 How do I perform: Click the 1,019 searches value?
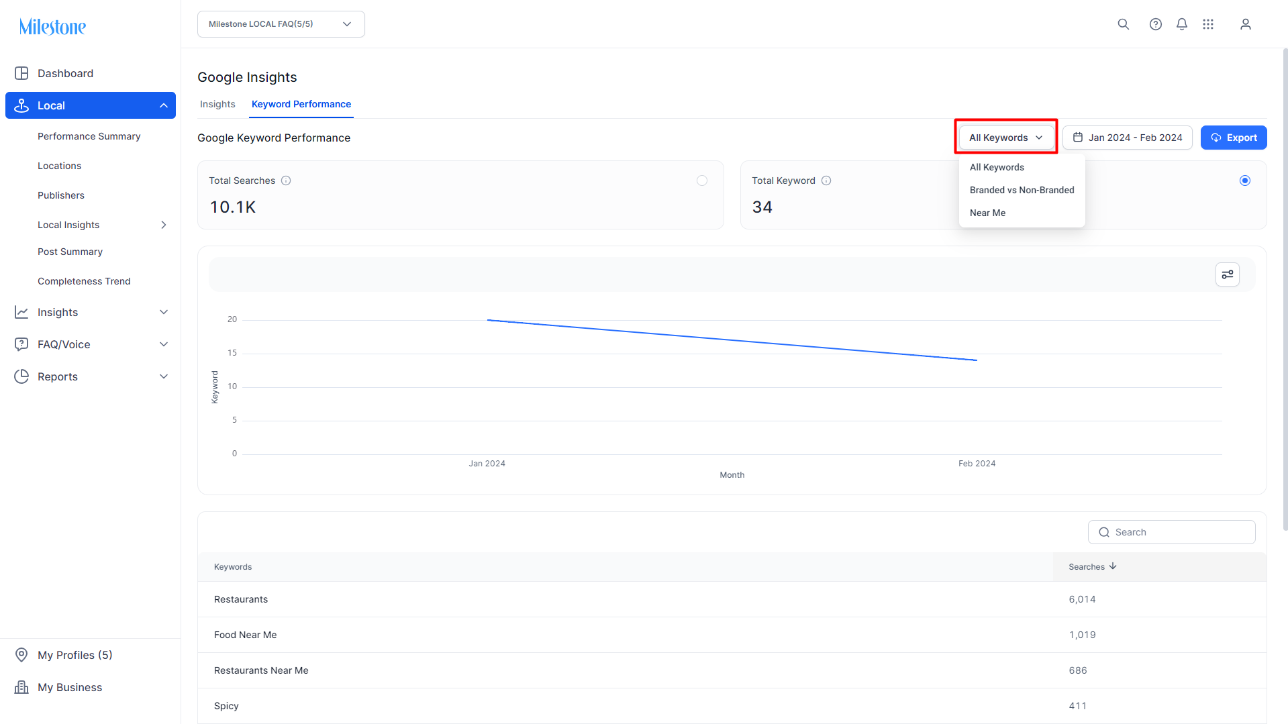[x=1082, y=635]
